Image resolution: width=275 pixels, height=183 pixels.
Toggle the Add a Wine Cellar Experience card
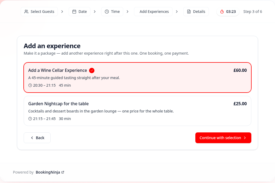(137, 78)
